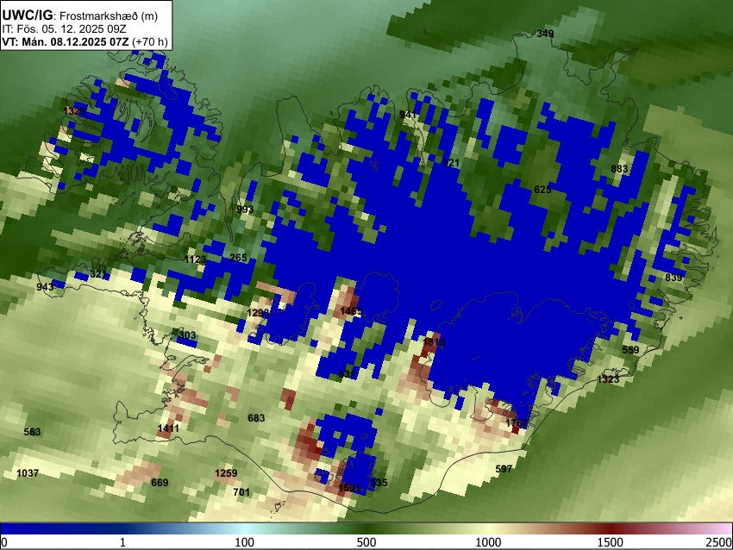Click the map value 625
This screenshot has width=733, height=550.
coord(542,190)
